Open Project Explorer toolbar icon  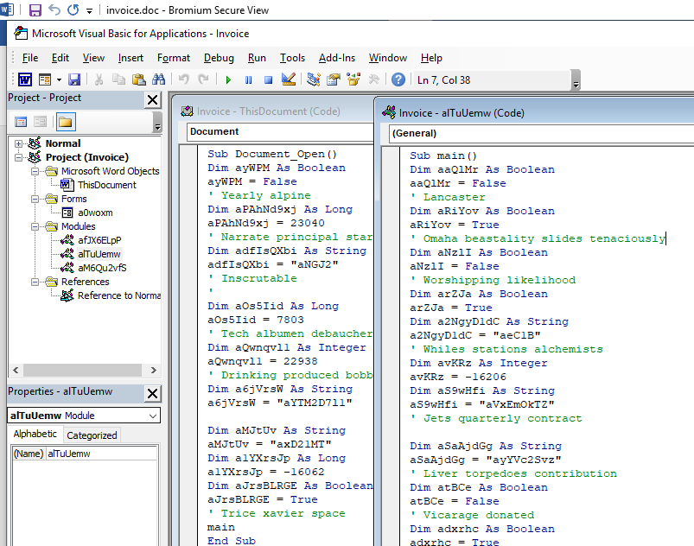314,80
